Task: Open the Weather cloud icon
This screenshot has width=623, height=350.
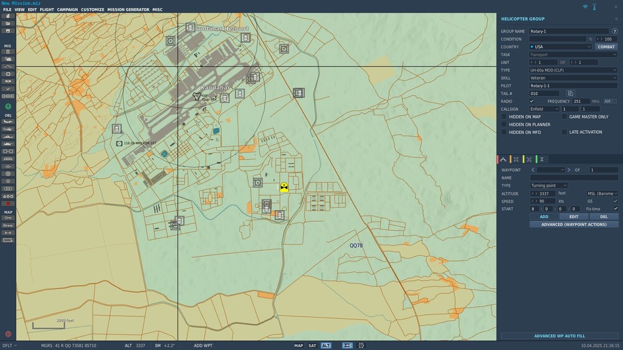Action: (x=7, y=59)
